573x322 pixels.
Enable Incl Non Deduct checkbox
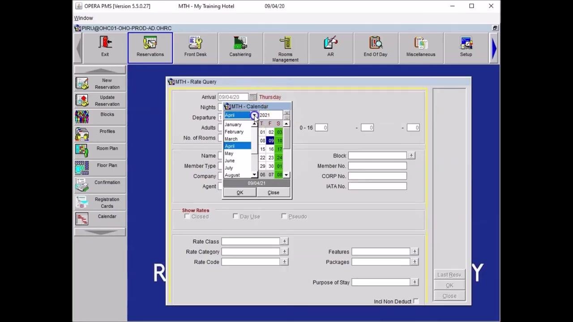(416, 301)
